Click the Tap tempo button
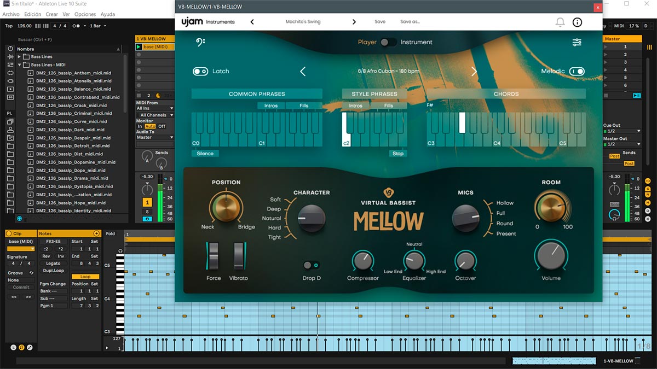Image resolution: width=657 pixels, height=369 pixels. (9, 26)
